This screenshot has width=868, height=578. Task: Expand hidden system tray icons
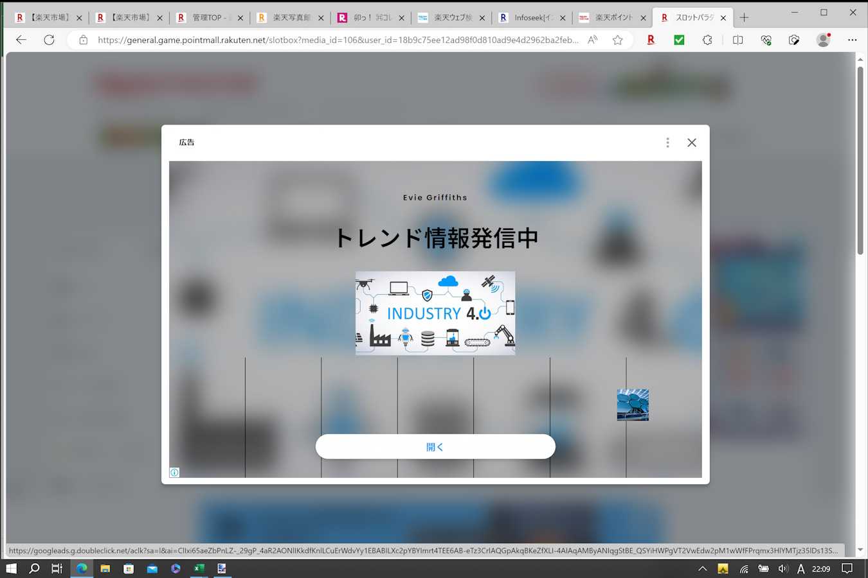[x=702, y=568]
